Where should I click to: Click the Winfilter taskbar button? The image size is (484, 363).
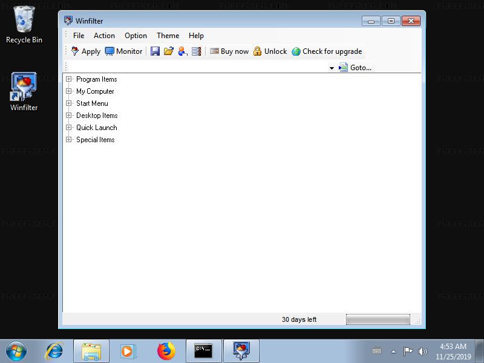241,351
